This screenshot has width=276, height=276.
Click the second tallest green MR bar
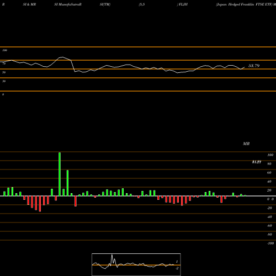coord(67,183)
